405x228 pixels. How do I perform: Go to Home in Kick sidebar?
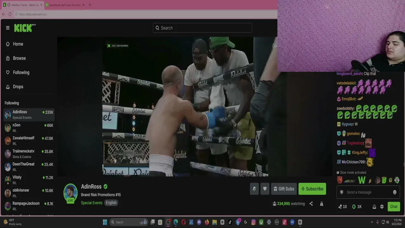click(15, 44)
